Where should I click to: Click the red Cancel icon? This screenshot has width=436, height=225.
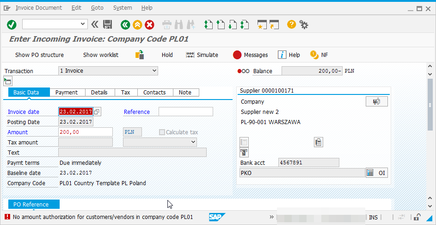(149, 25)
